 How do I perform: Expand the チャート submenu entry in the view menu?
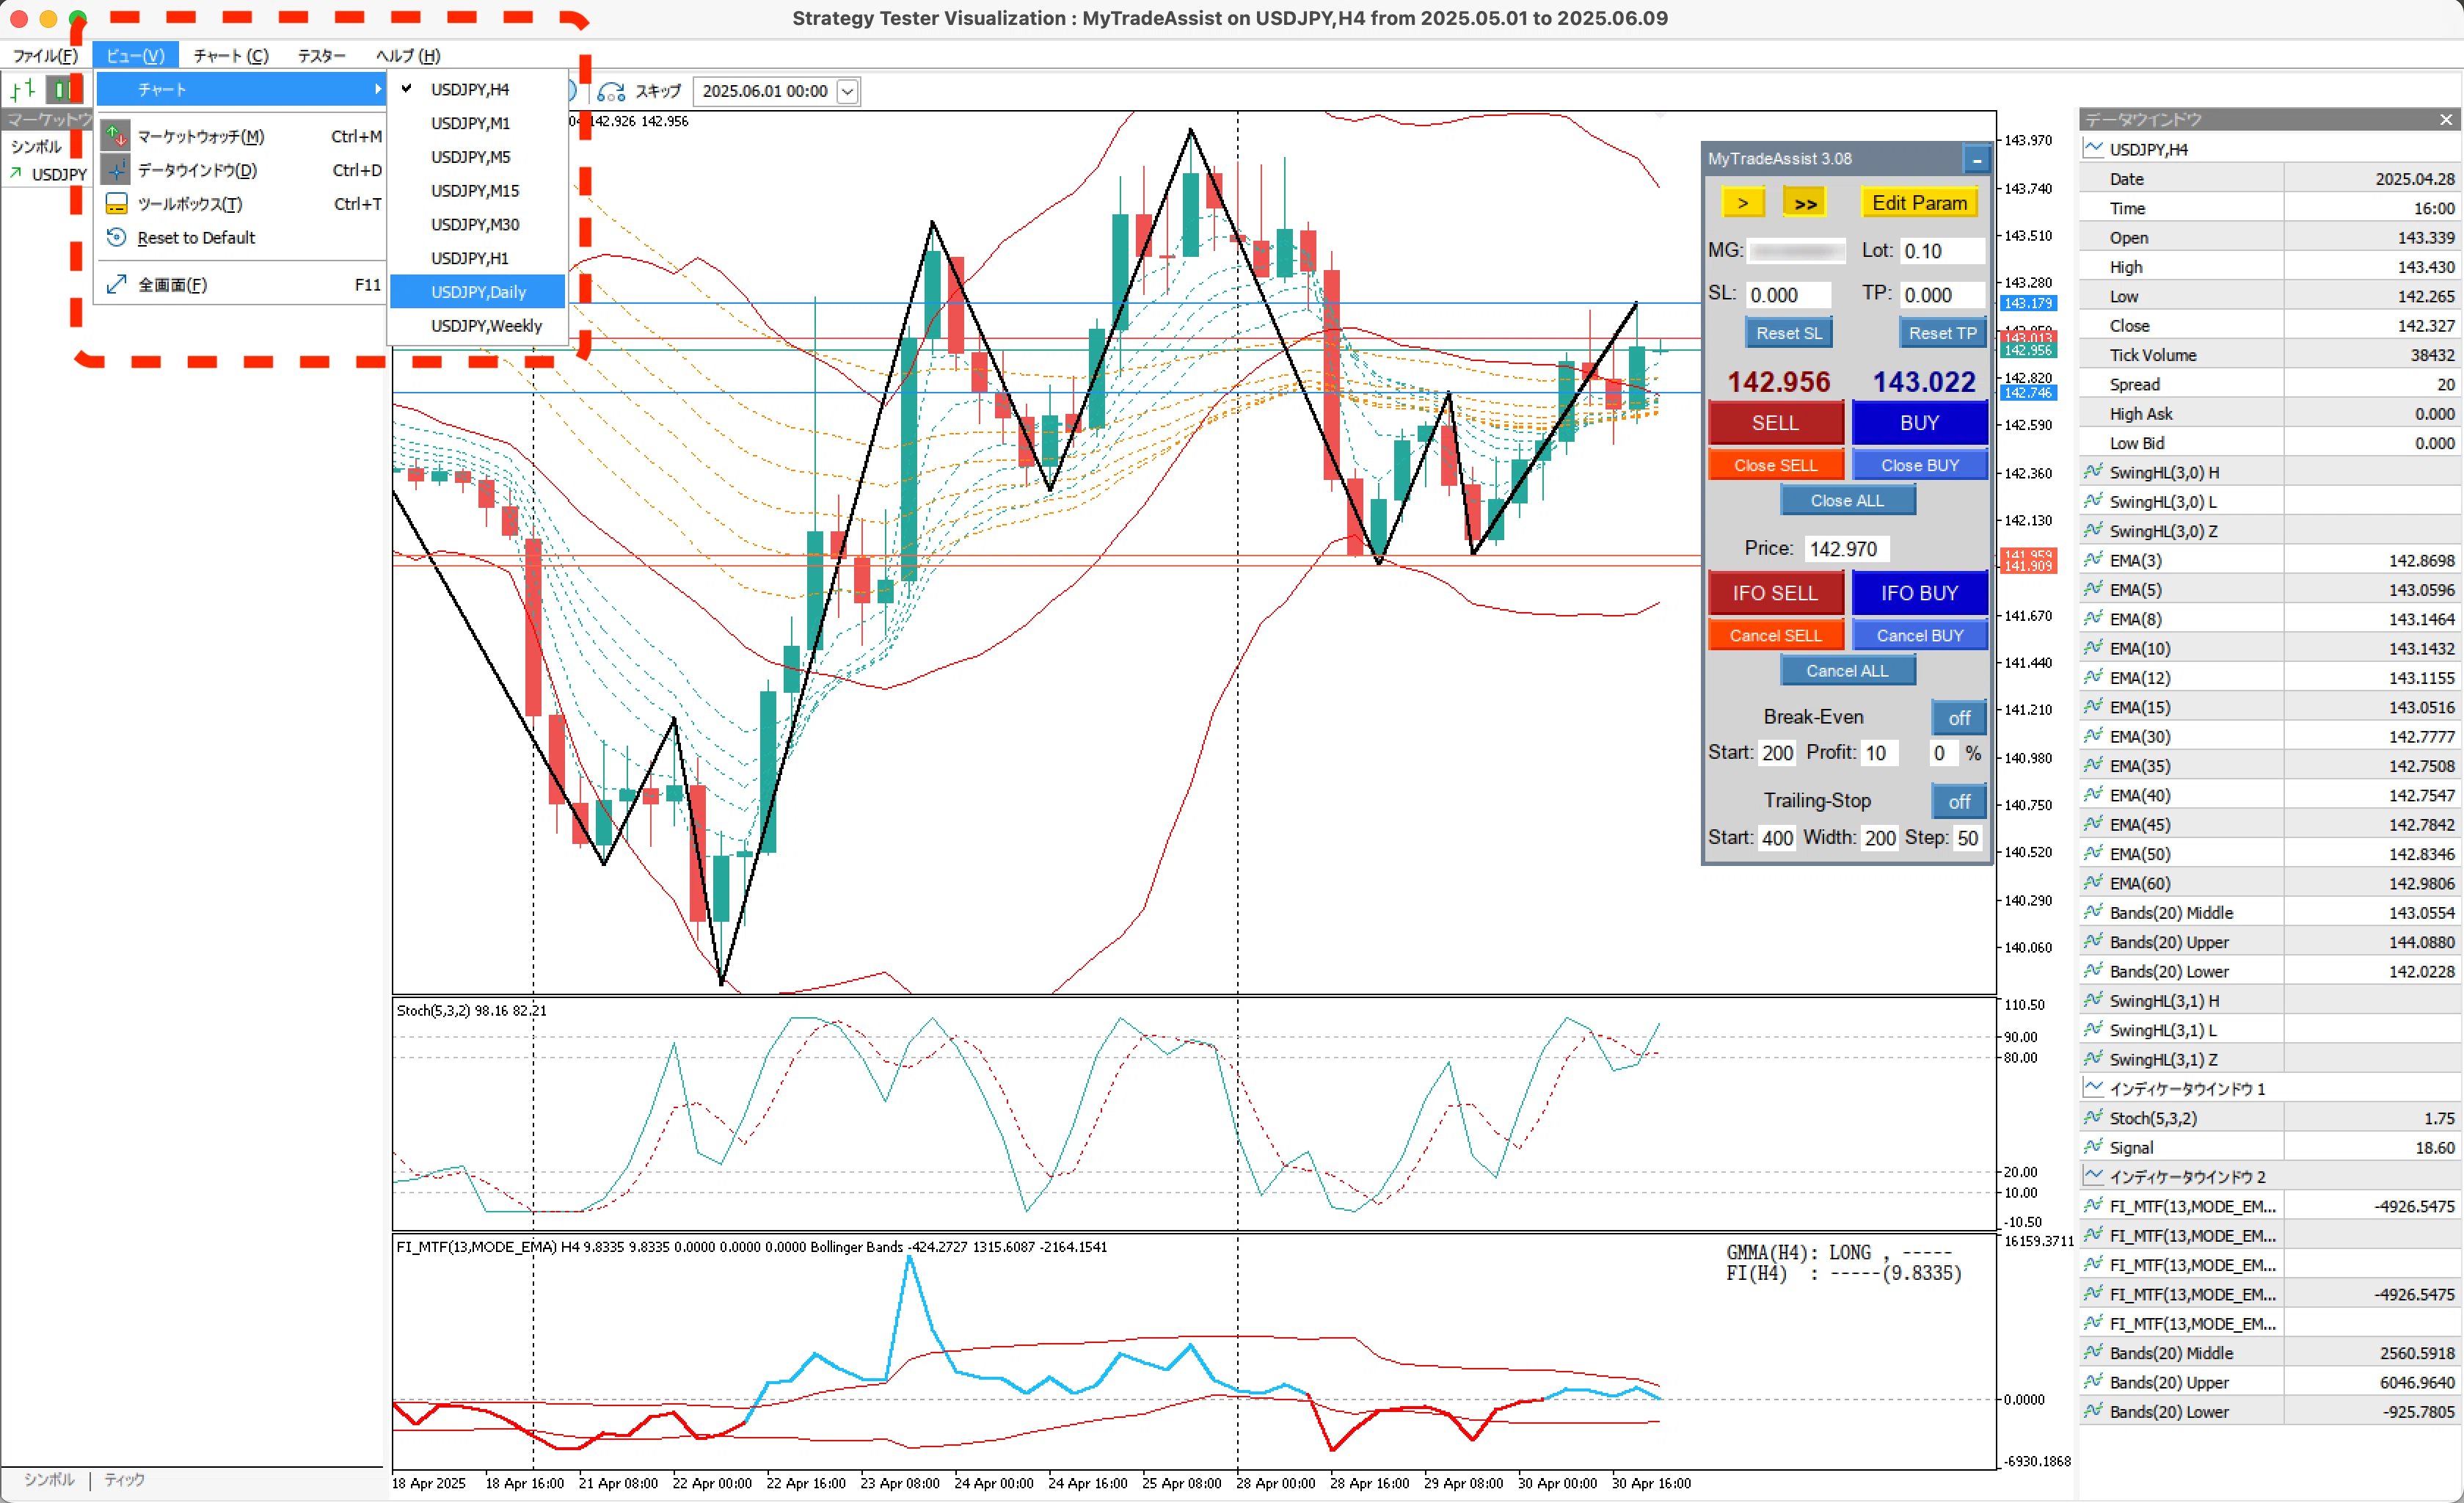(241, 89)
